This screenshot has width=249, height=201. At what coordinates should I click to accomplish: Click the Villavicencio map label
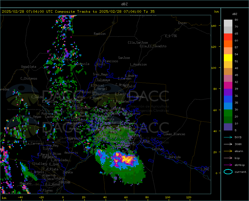point(61,59)
